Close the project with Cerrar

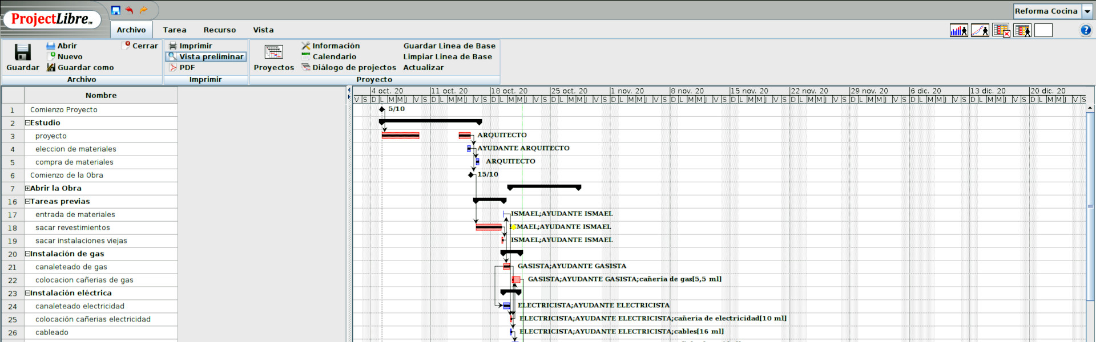140,46
